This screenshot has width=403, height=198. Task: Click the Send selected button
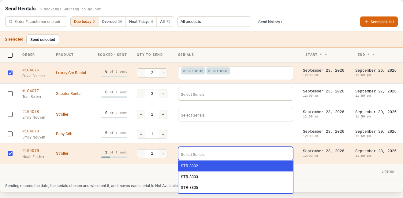43,39
